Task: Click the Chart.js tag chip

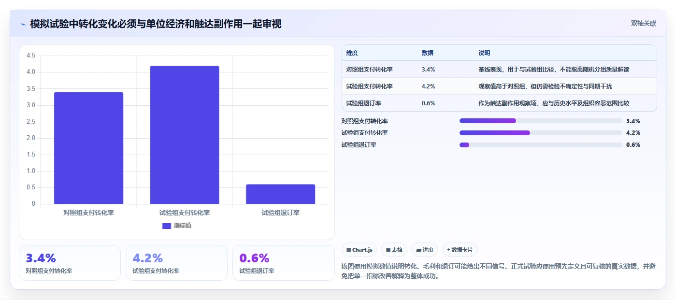Action: 359,250
